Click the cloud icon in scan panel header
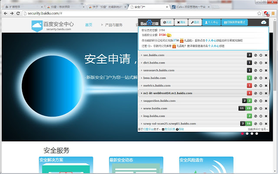278x174 pixels. tap(264, 22)
